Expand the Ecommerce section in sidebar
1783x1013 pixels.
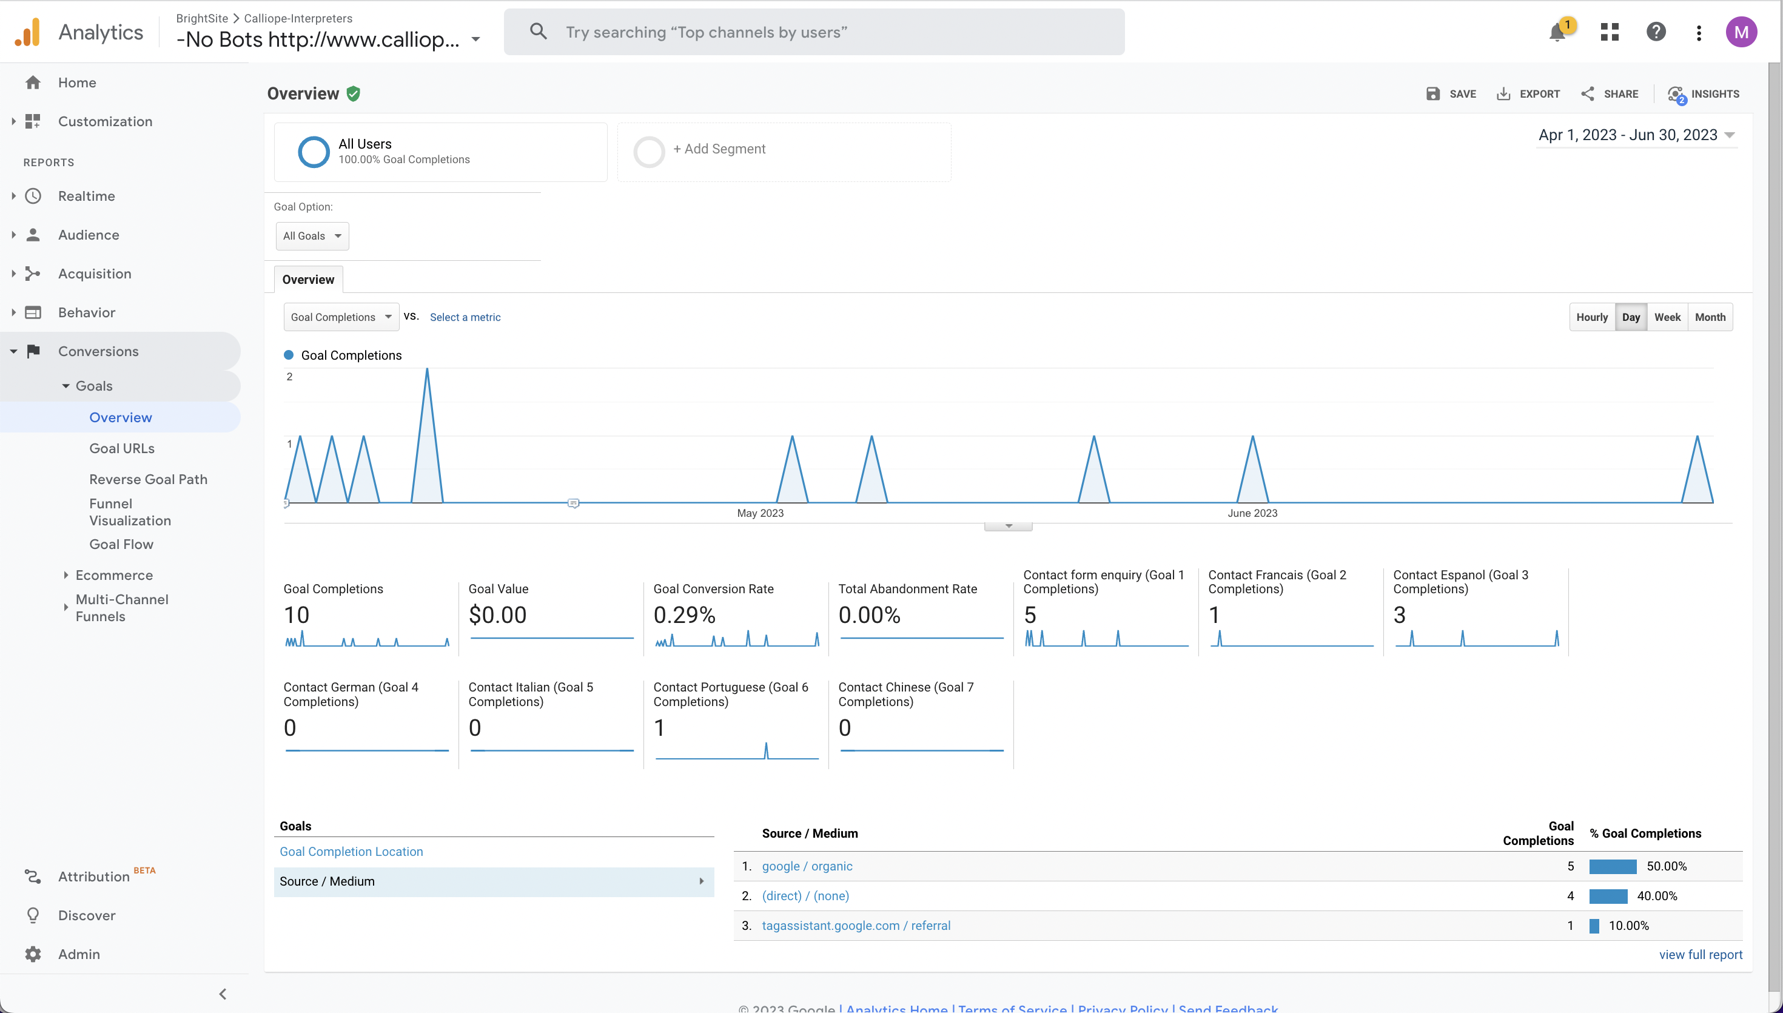point(114,574)
